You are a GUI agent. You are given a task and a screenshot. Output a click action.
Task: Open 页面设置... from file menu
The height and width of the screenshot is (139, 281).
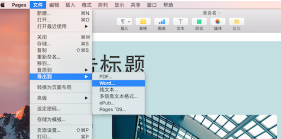coord(61,130)
